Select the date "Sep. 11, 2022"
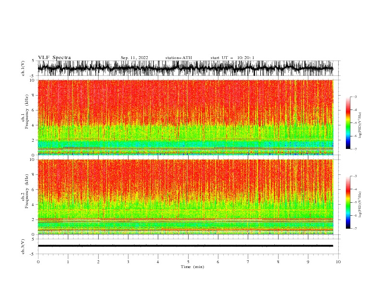The image size is (381, 294). [134, 58]
